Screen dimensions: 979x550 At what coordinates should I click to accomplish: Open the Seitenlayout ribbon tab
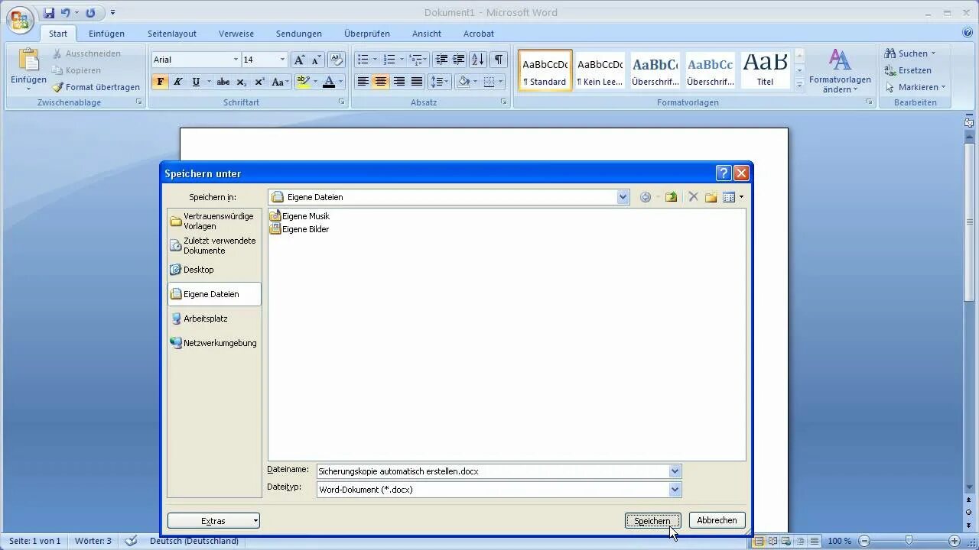coord(172,34)
